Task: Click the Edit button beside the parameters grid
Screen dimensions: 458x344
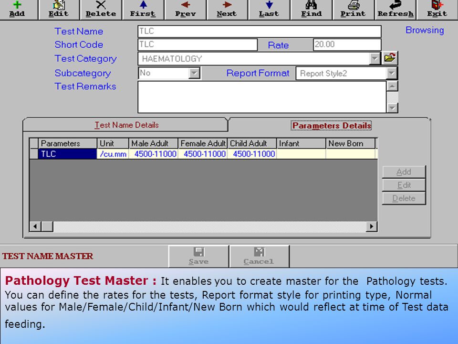Action: pyautogui.click(x=404, y=185)
